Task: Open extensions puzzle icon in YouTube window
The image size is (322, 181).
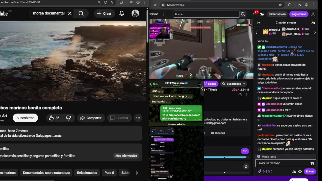Action: [x=121, y=2]
